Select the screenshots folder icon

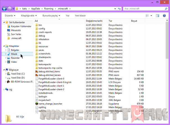[37, 54]
